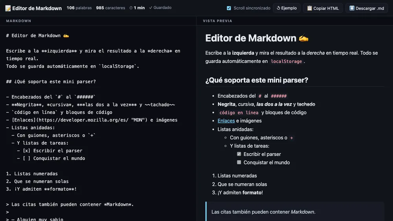Click the download arrow icon in Descargar .md
393x221 pixels.
[352, 8]
